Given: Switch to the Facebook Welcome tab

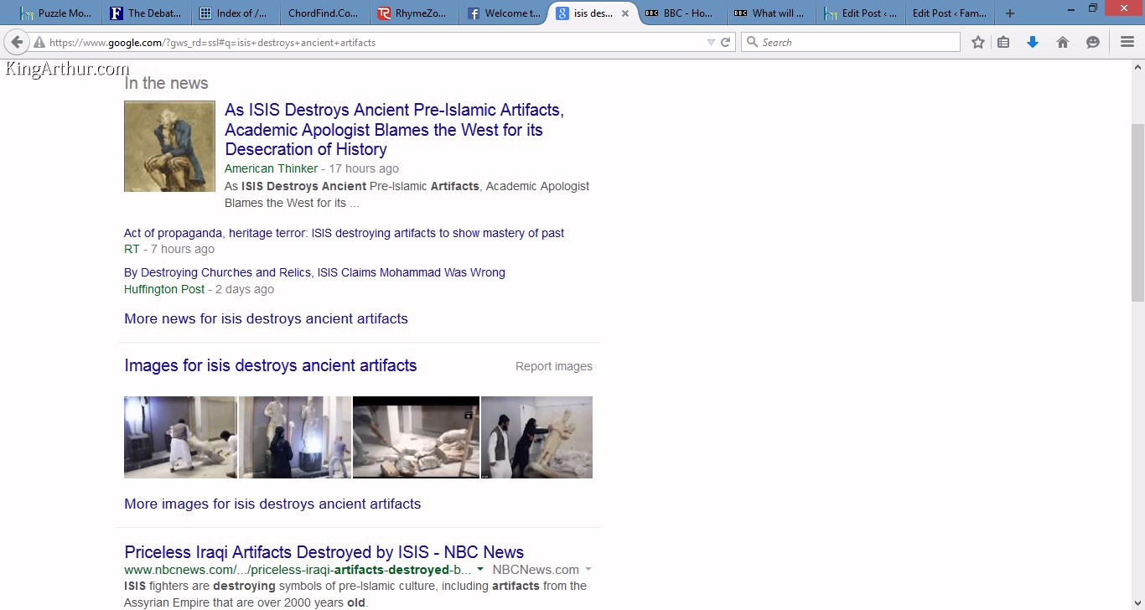Looking at the screenshot, I should click(504, 13).
